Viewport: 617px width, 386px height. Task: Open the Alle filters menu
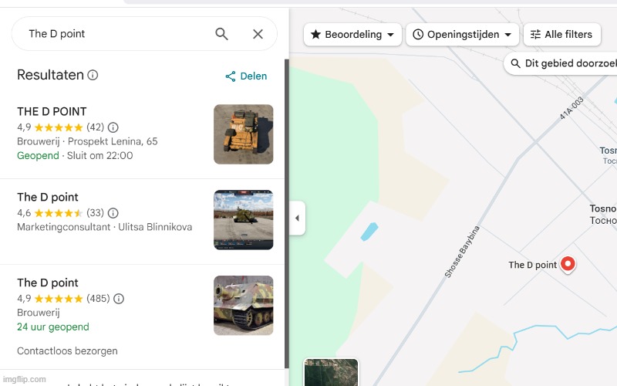coord(561,35)
